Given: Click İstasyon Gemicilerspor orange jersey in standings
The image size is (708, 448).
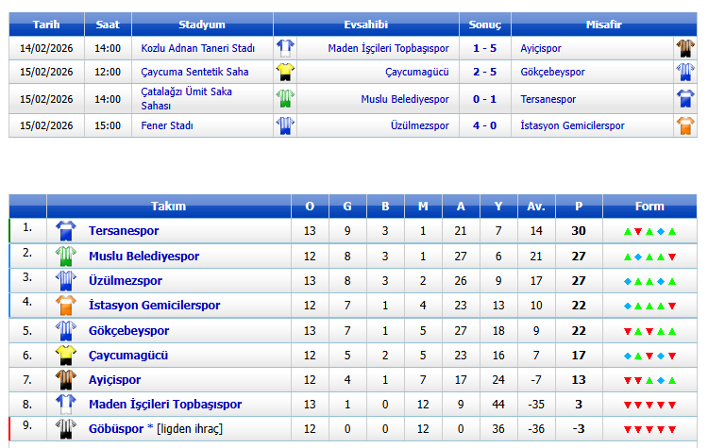Looking at the screenshot, I should tap(66, 305).
